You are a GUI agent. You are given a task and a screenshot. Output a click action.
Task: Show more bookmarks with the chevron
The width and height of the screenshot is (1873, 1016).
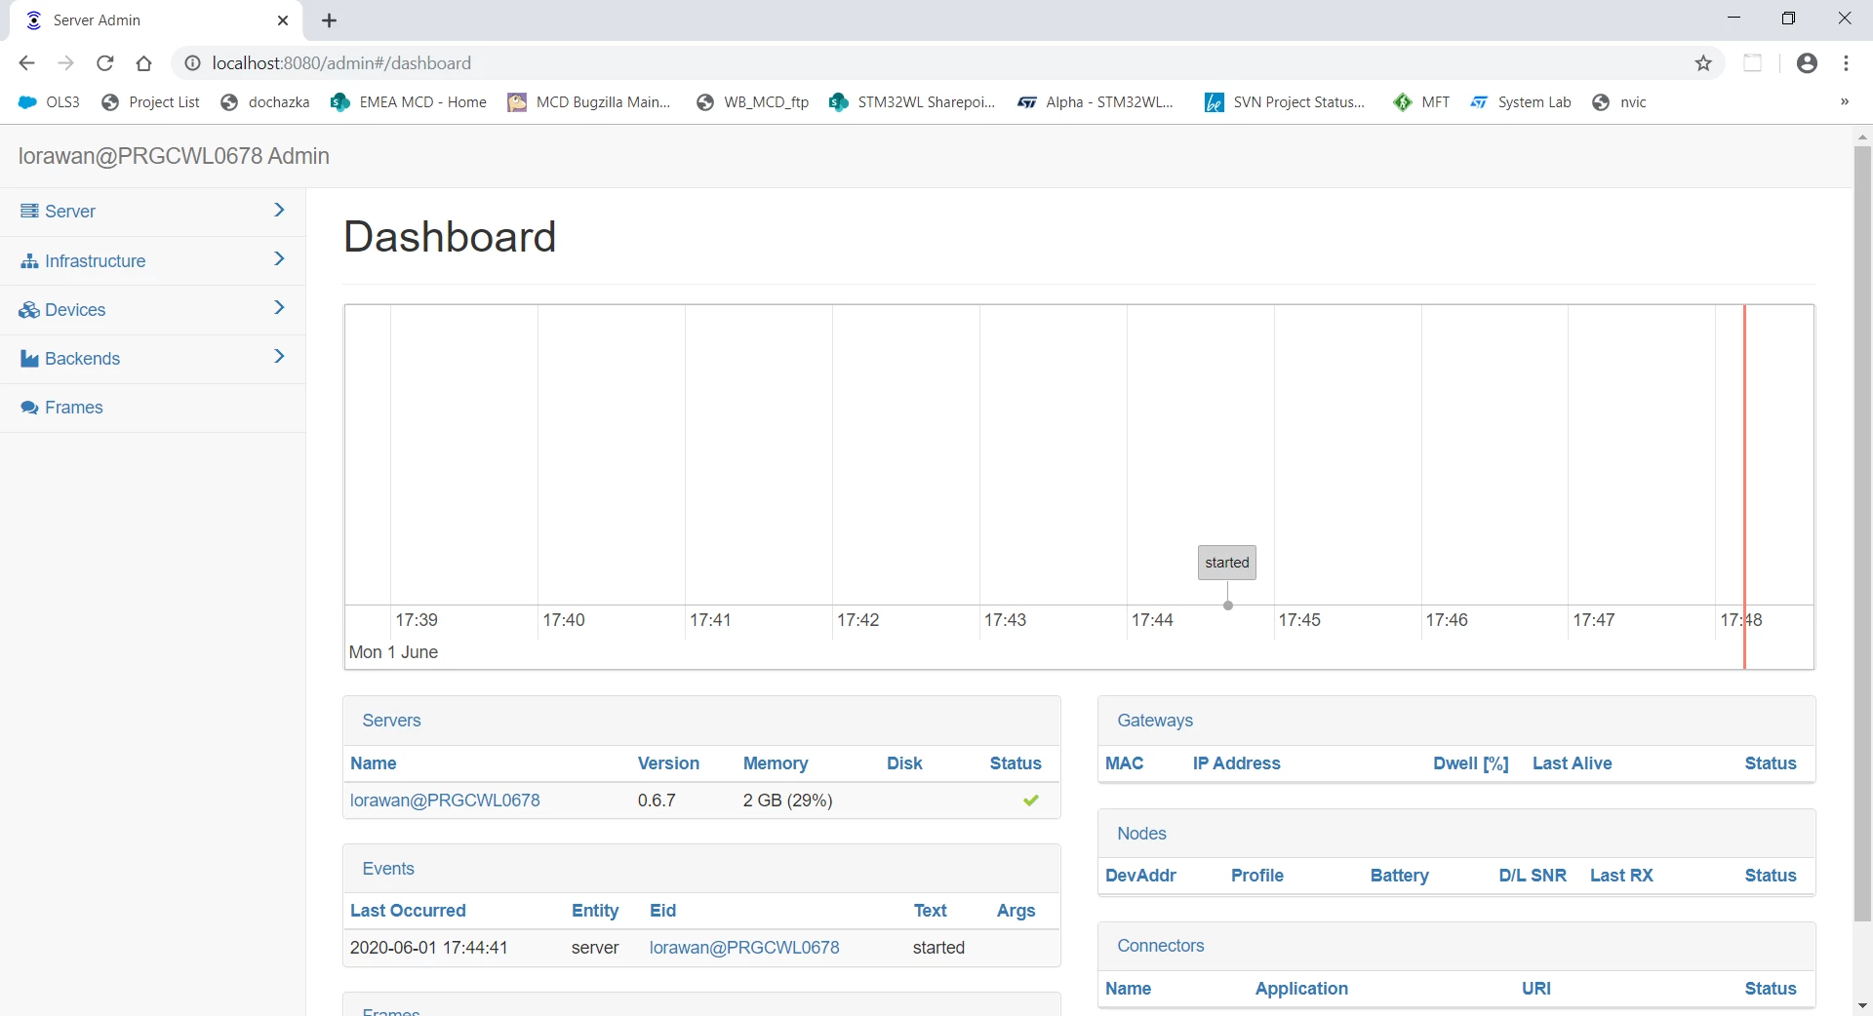[1844, 102]
